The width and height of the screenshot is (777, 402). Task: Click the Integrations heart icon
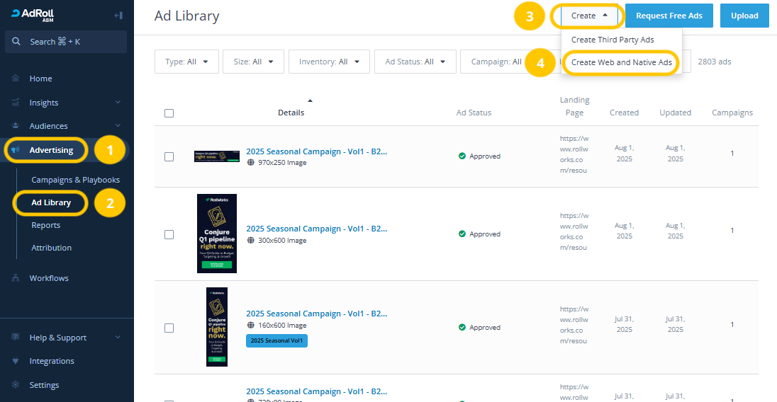pyautogui.click(x=16, y=361)
